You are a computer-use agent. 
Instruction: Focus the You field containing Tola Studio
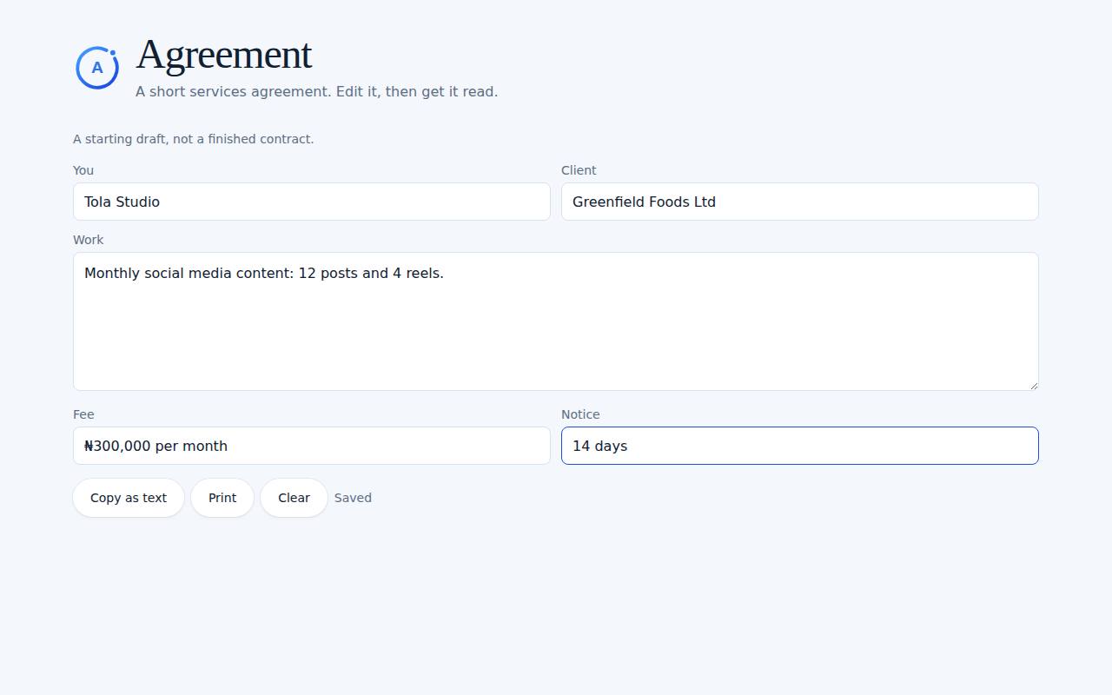click(312, 202)
